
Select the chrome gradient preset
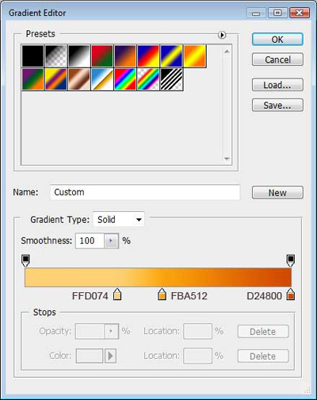pos(102,79)
